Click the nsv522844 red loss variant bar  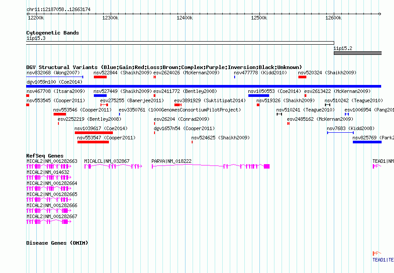coord(100,77)
